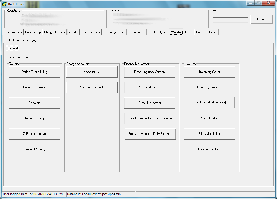Click the General report category tab
The image size is (277, 199).
(12, 48)
